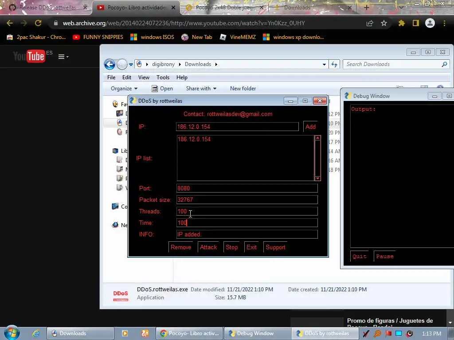
Task: Click the web.archive.org URL bar
Action: (184, 23)
